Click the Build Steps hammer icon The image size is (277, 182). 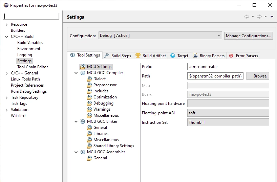tap(107, 56)
